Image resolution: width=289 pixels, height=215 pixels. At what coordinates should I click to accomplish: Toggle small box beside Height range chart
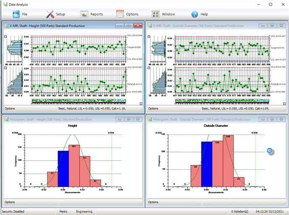click(5, 68)
